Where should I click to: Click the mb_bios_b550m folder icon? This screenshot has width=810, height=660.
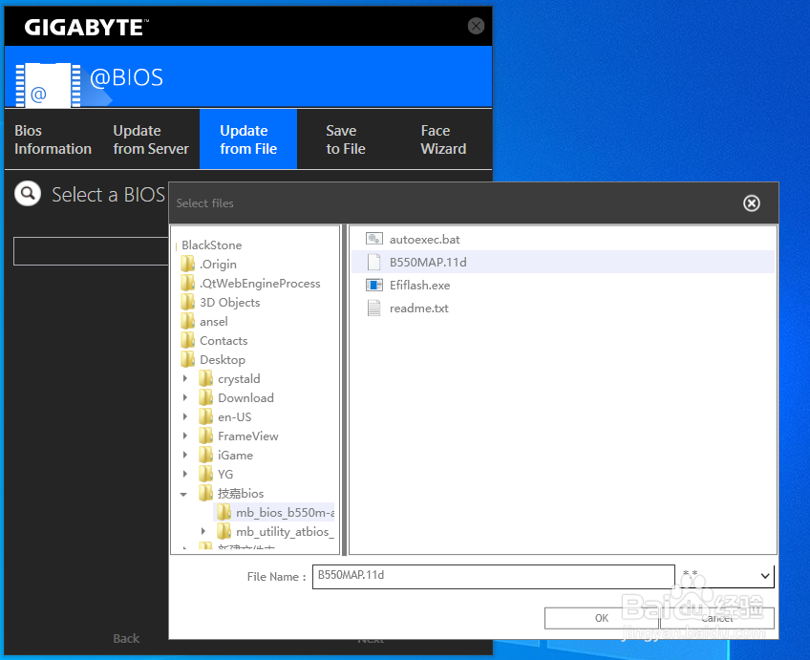pos(224,512)
